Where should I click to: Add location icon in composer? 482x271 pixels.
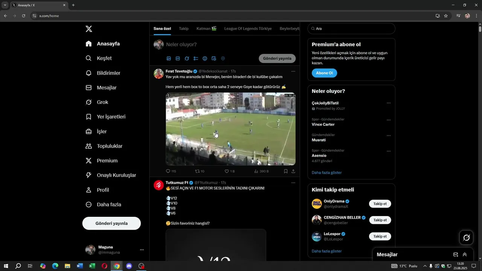click(x=223, y=59)
